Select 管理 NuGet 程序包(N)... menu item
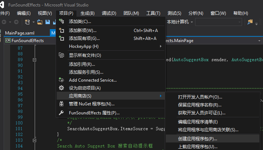This screenshot has width=263, height=150. [111, 104]
